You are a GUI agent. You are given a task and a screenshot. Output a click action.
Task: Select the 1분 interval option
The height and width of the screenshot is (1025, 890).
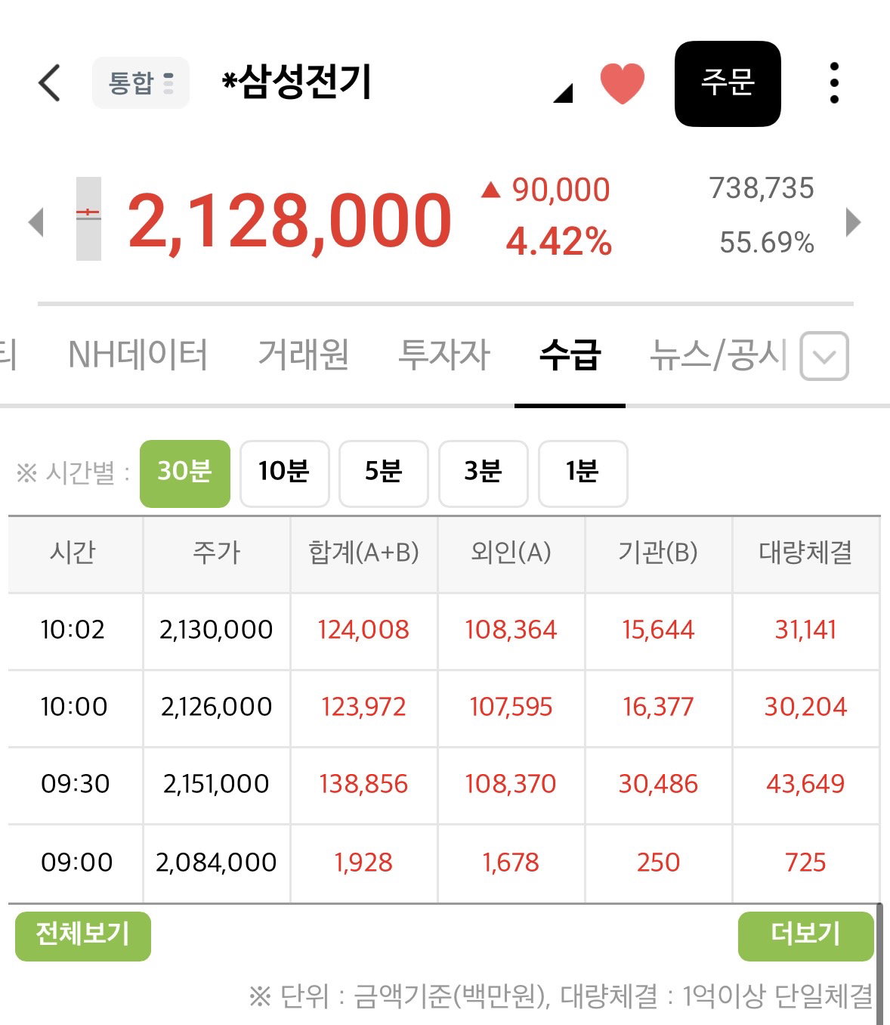583,473
